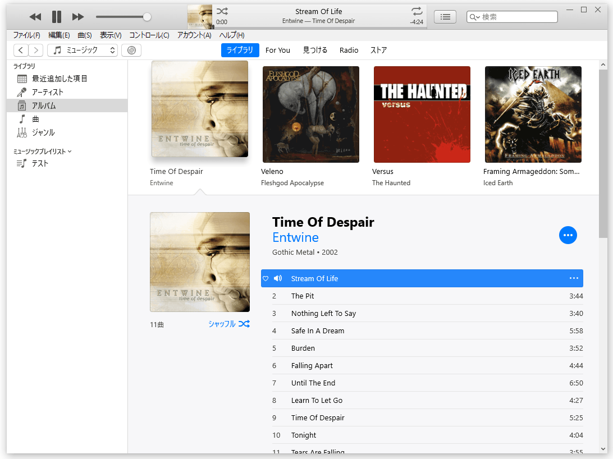This screenshot has width=613, height=459.
Task: Click the Fleshgod Apocalypse artist name
Action: pyautogui.click(x=292, y=183)
